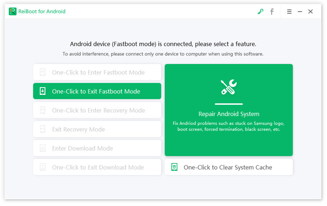The image size is (327, 206).
Task: Choose One-Click to Exit Download Mode
Action: pyautogui.click(x=98, y=167)
